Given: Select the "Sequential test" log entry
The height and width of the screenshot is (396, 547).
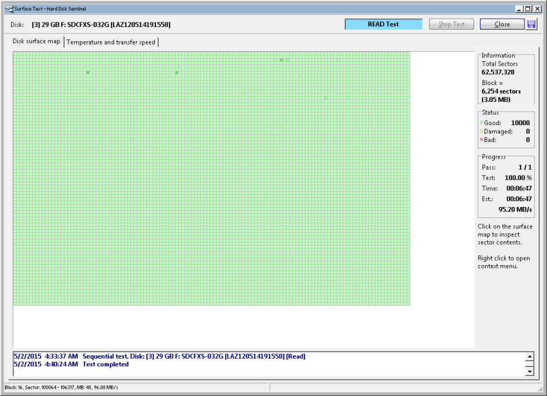Looking at the screenshot, I should click(194, 356).
